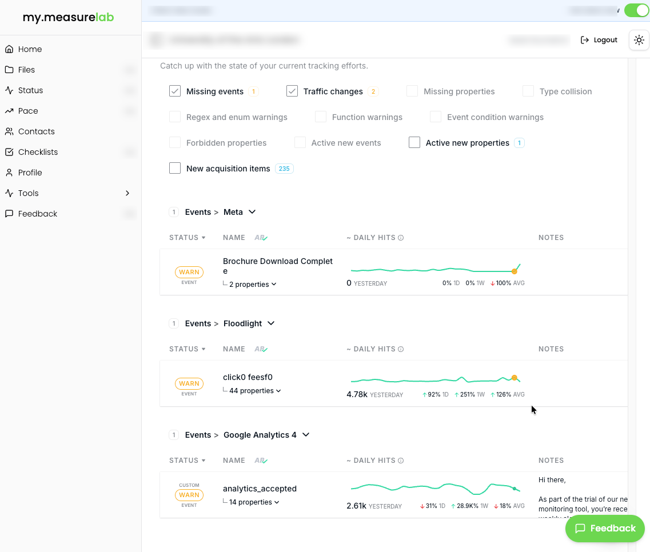This screenshot has width=650, height=552.
Task: Enable the Missing properties checkbox
Action: (412, 91)
